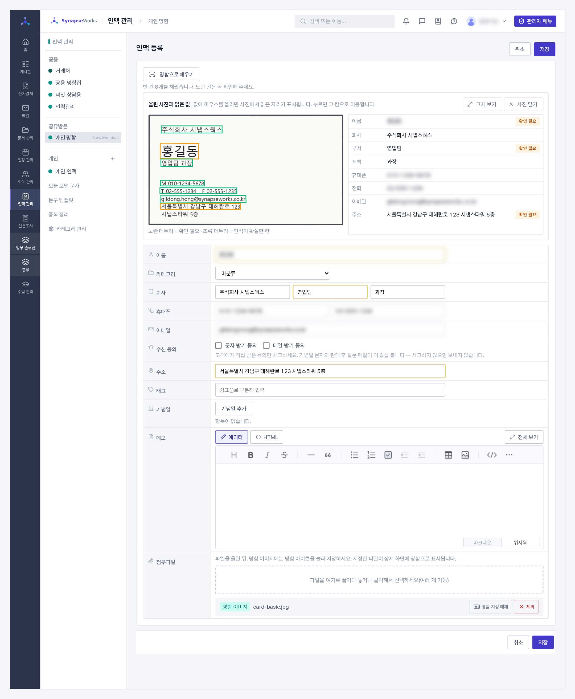Insert task checkbox list in memo editor
Viewport: 575px width, 699px height.
[x=388, y=455]
